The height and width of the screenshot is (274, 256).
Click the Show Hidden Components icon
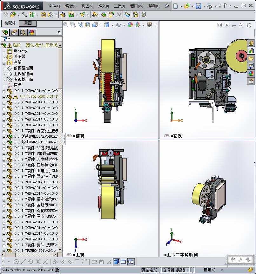click(63, 15)
